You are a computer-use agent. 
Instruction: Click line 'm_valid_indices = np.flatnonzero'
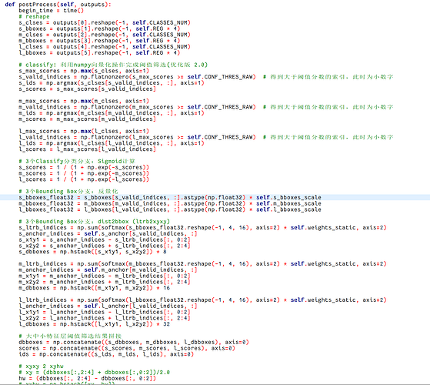coord(205,107)
